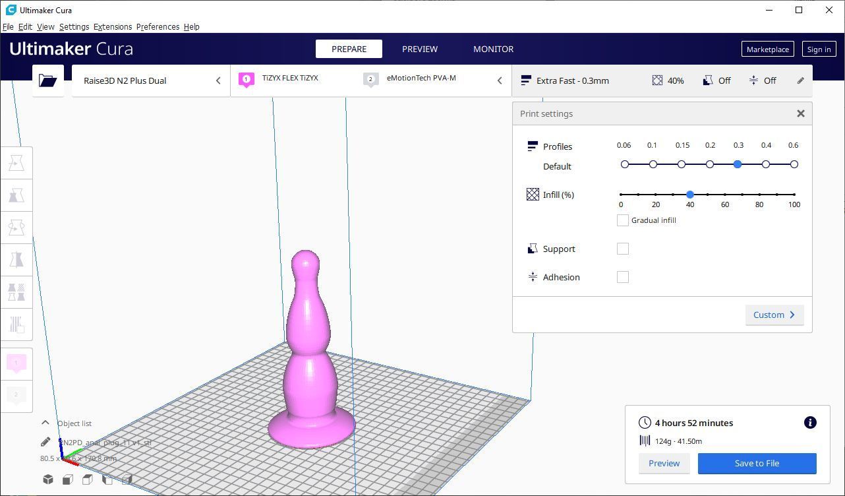Click the extruder 1 badge beside TiZYX FLEX

[247, 80]
